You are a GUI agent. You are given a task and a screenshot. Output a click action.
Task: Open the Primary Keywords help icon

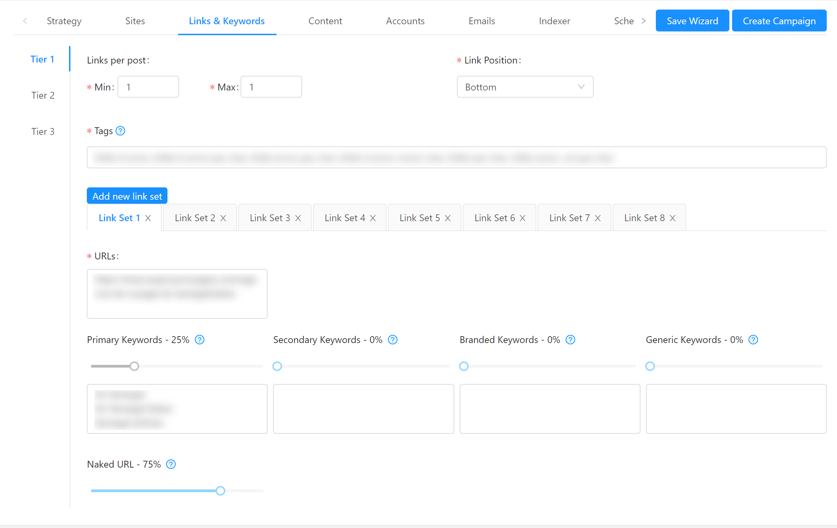pyautogui.click(x=200, y=340)
